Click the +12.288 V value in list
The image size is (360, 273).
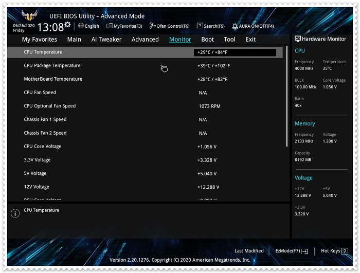tap(208, 187)
